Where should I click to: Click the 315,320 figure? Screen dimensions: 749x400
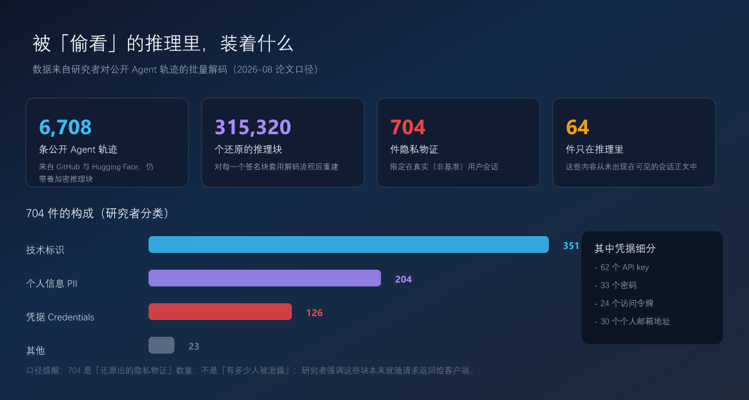tap(252, 127)
